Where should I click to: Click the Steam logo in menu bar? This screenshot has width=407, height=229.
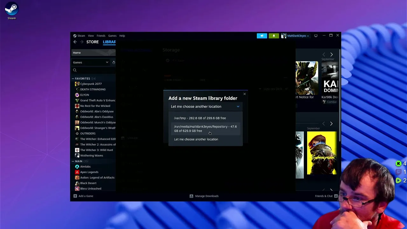pyautogui.click(x=75, y=36)
